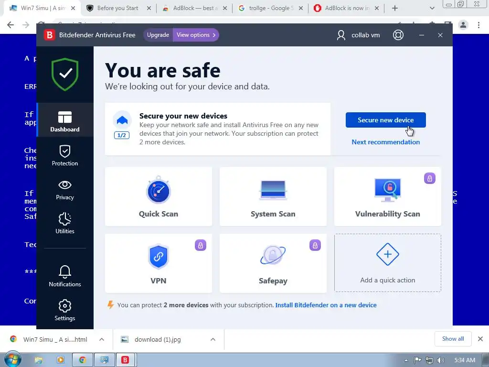Click volume speaker icon in tray
This screenshot has width=489, height=367.
441,360
